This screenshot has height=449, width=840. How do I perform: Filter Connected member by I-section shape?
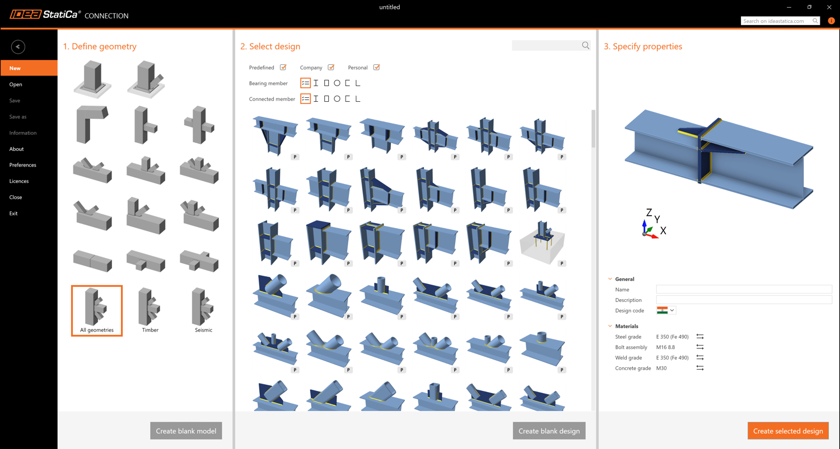click(x=316, y=99)
